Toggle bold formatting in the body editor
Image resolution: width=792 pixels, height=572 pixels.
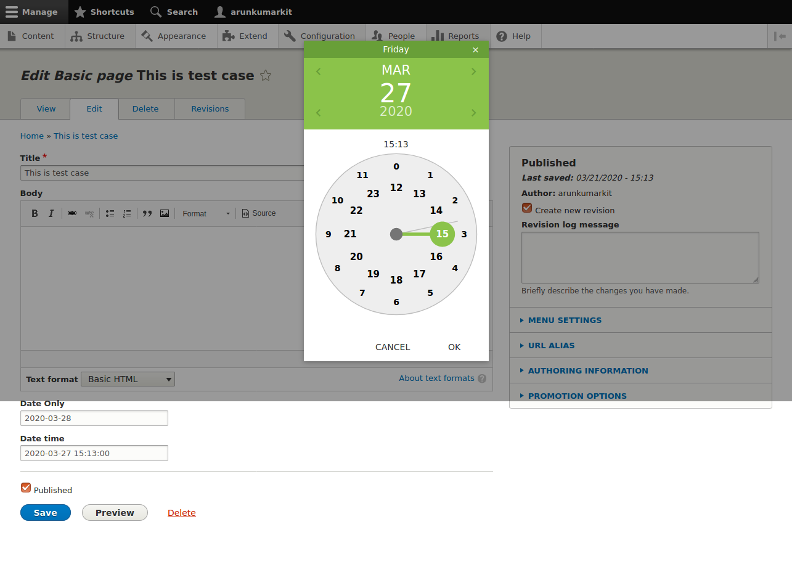(35, 213)
